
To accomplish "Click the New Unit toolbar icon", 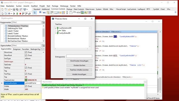I will tap(2, 10).
